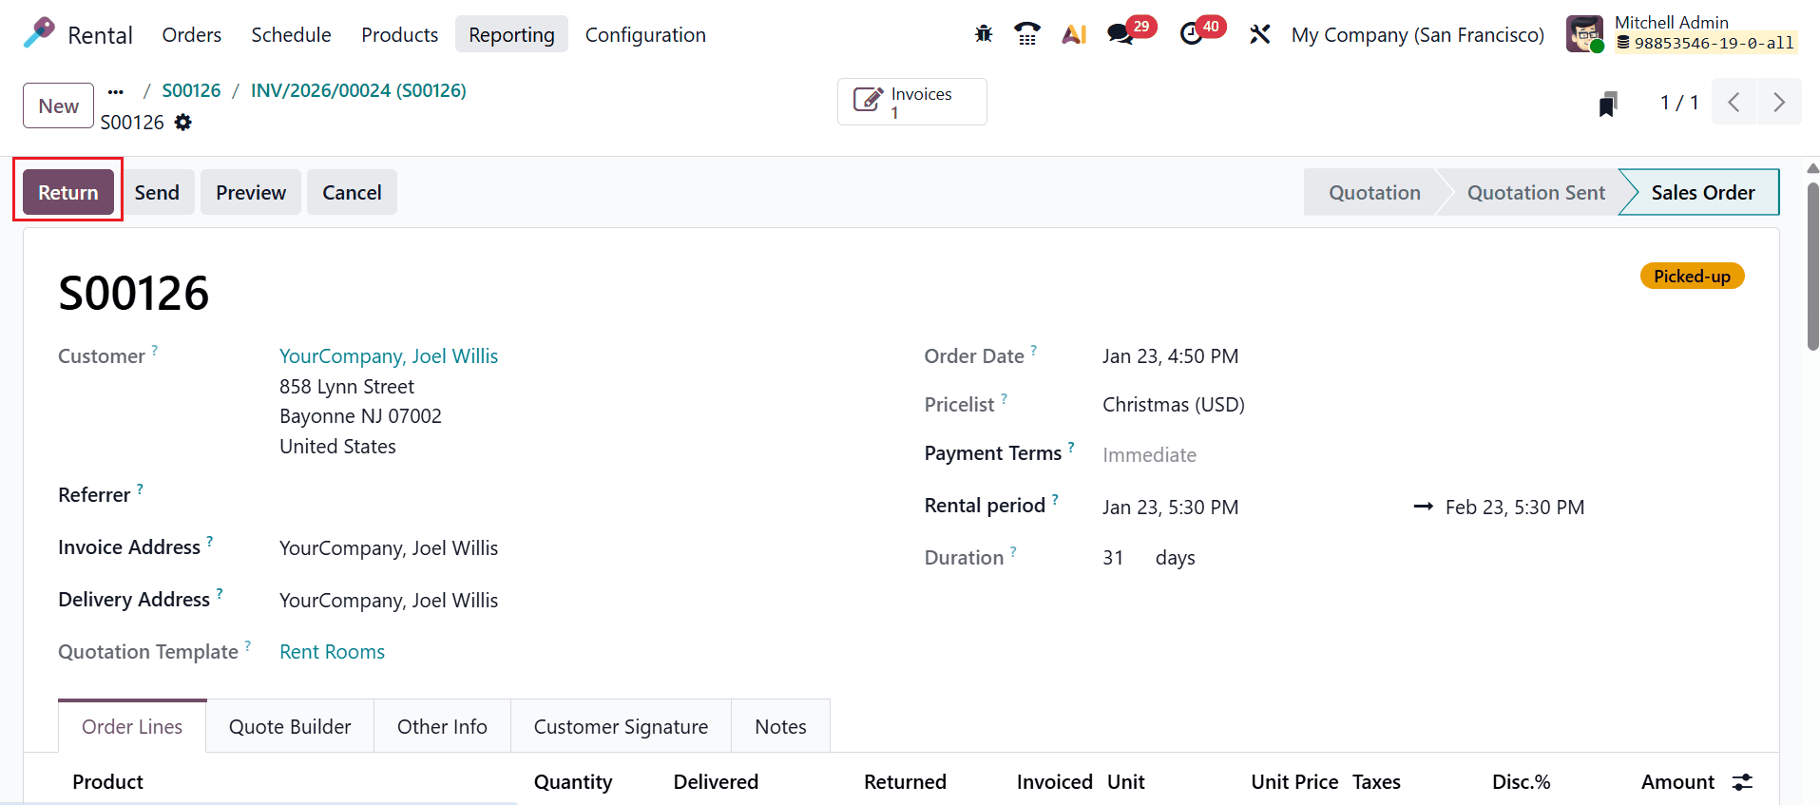
Task: Click the Delivery Address field value
Action: click(x=389, y=600)
